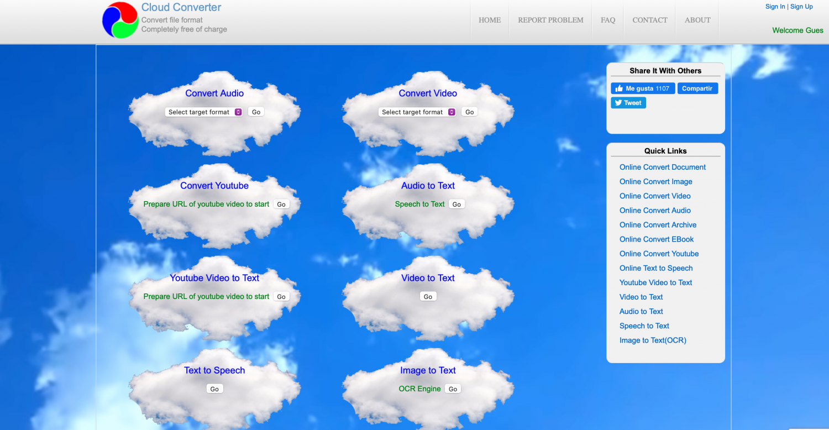Click the Sign In link
Screen dimensions: 829x430
tap(775, 7)
